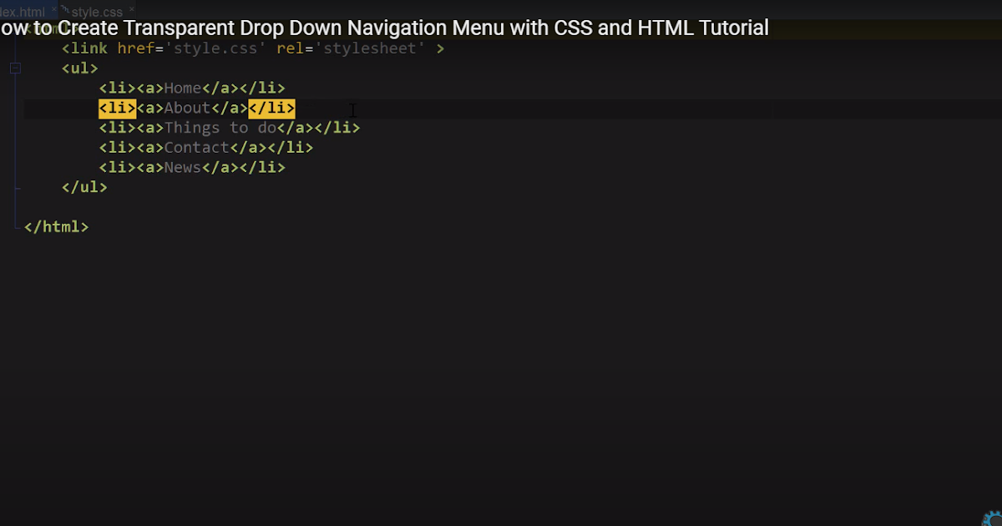
Task: Click the News list item text
Action: [182, 167]
